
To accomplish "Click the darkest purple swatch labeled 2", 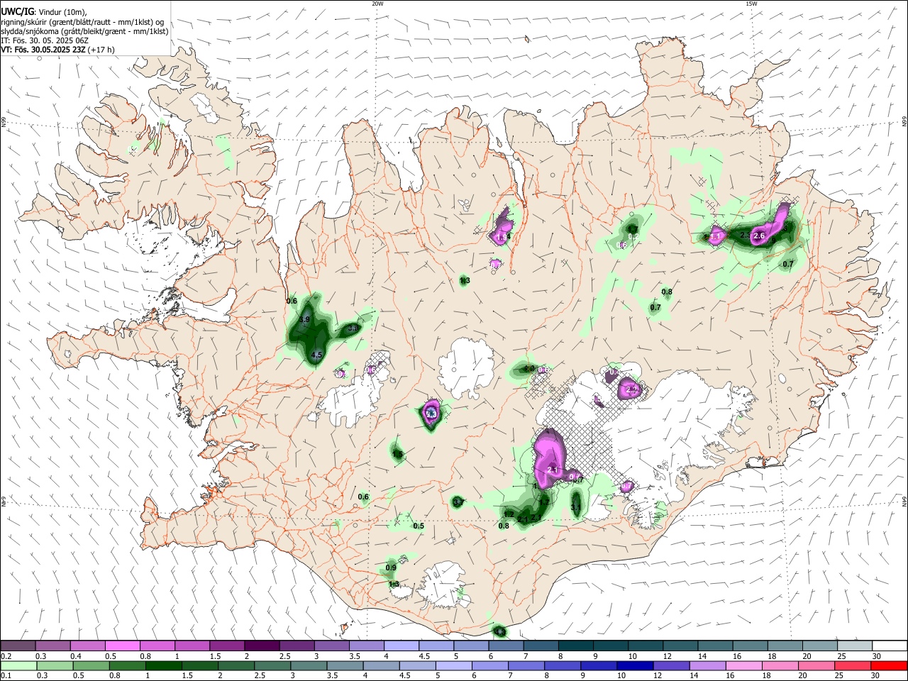I will tap(261, 646).
